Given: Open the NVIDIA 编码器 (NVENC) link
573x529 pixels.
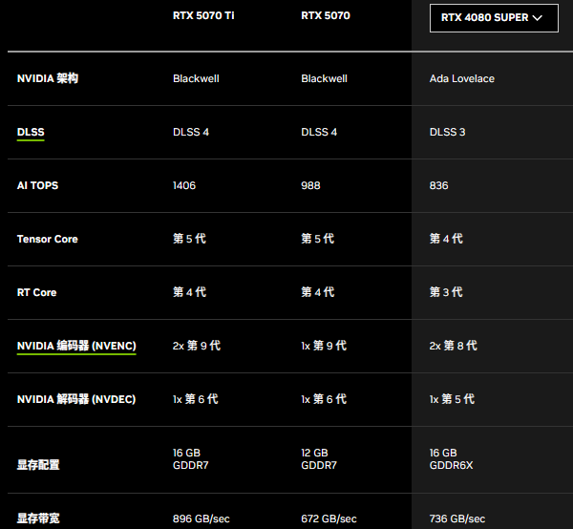Looking at the screenshot, I should tap(76, 346).
